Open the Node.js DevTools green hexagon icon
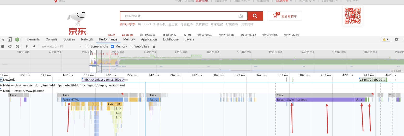The image size is (404, 136). pos(17,39)
